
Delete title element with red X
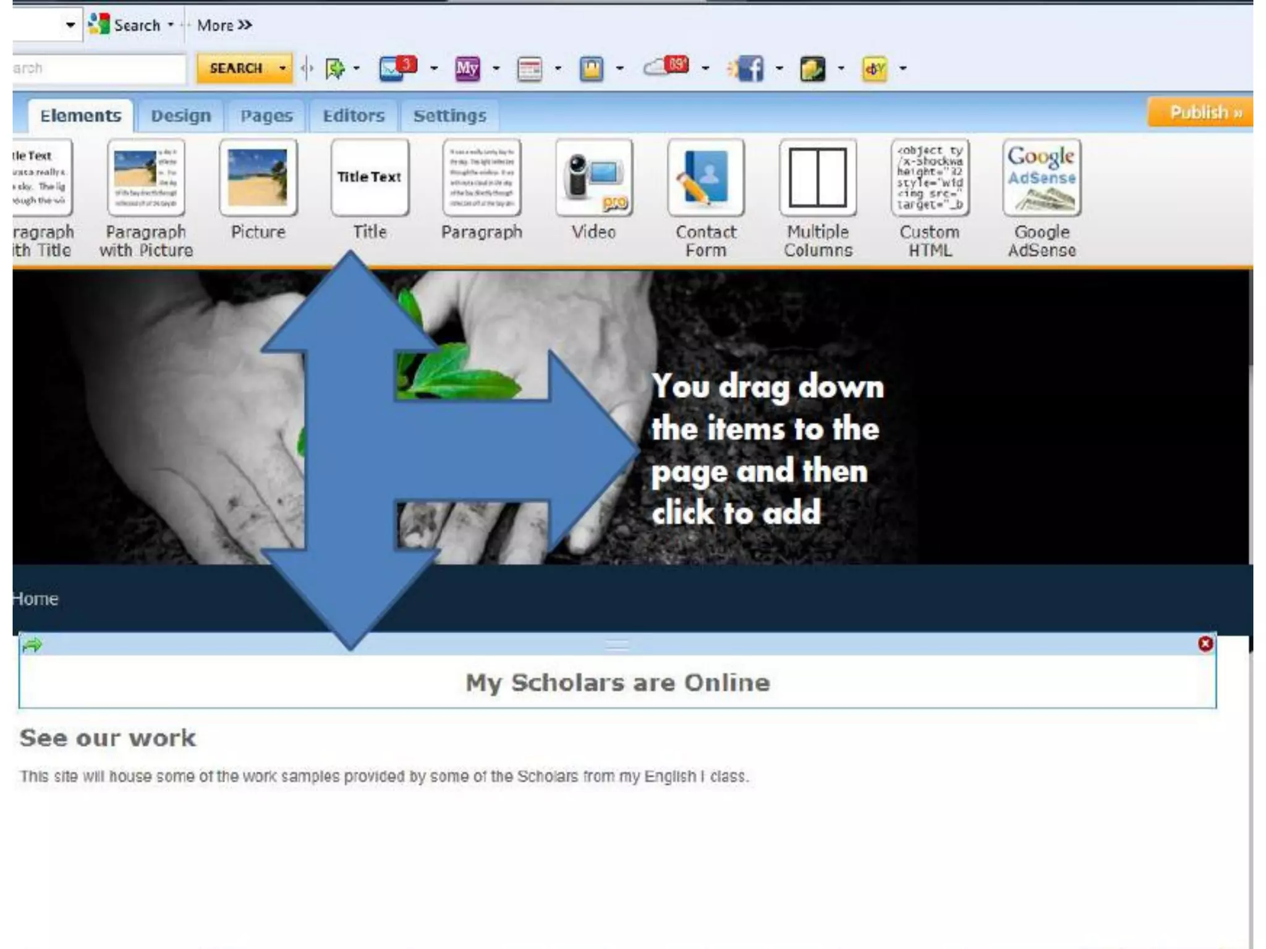1205,644
